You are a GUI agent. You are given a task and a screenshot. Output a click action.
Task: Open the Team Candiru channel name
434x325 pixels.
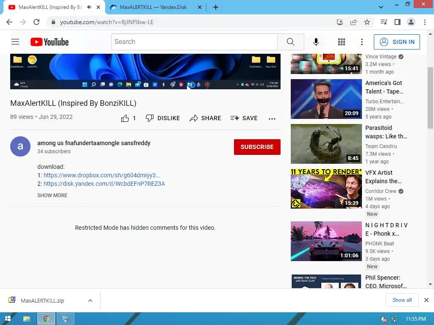coord(381,146)
